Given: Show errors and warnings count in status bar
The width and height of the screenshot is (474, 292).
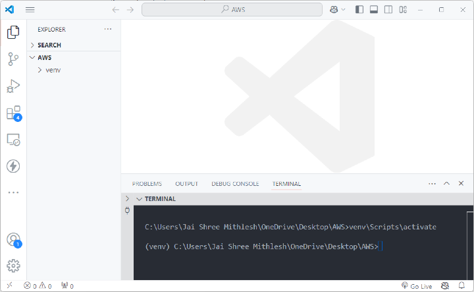Looking at the screenshot, I should [38, 285].
